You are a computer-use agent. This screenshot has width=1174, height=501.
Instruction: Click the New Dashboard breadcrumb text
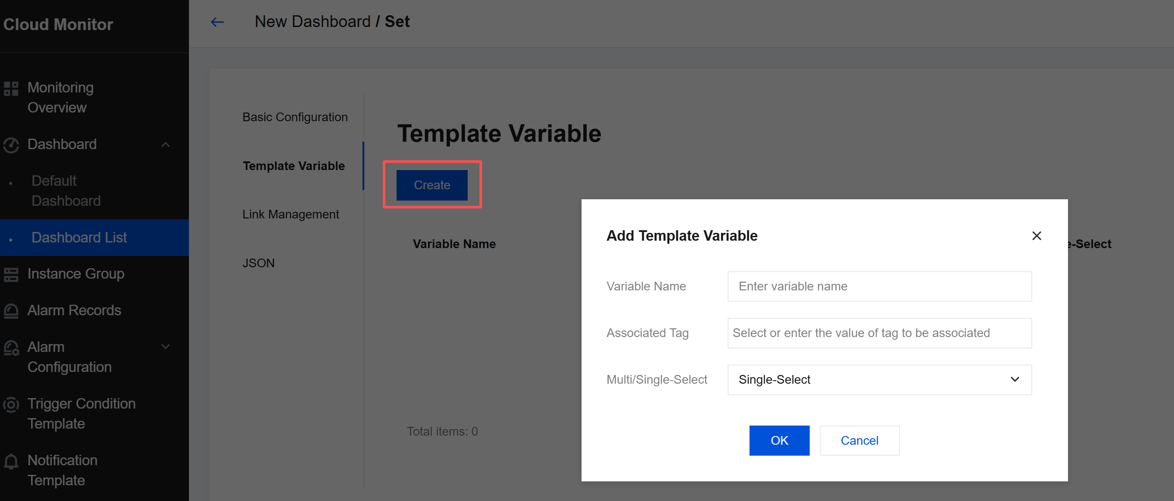(312, 21)
